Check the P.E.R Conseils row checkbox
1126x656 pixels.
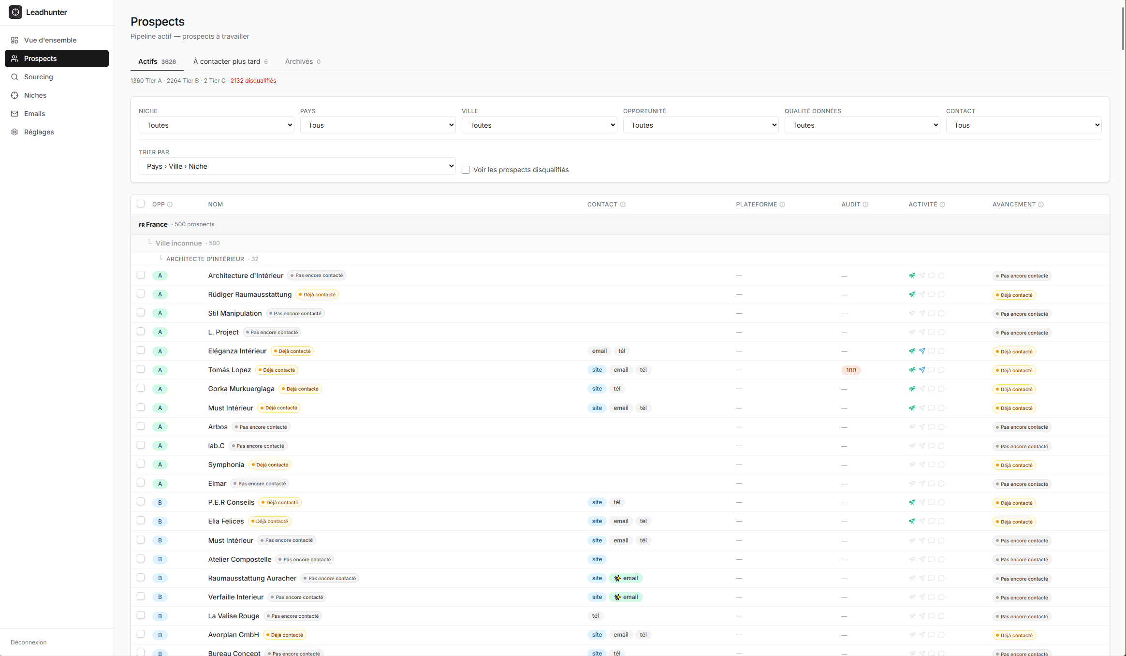point(141,501)
